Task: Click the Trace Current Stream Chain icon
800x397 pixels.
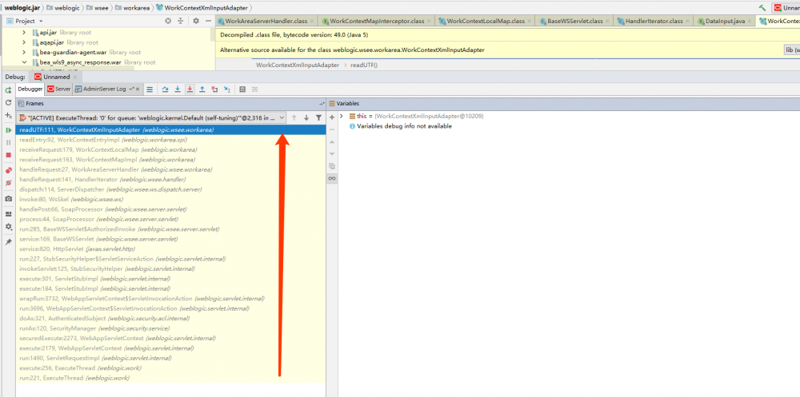Action: coord(254,89)
